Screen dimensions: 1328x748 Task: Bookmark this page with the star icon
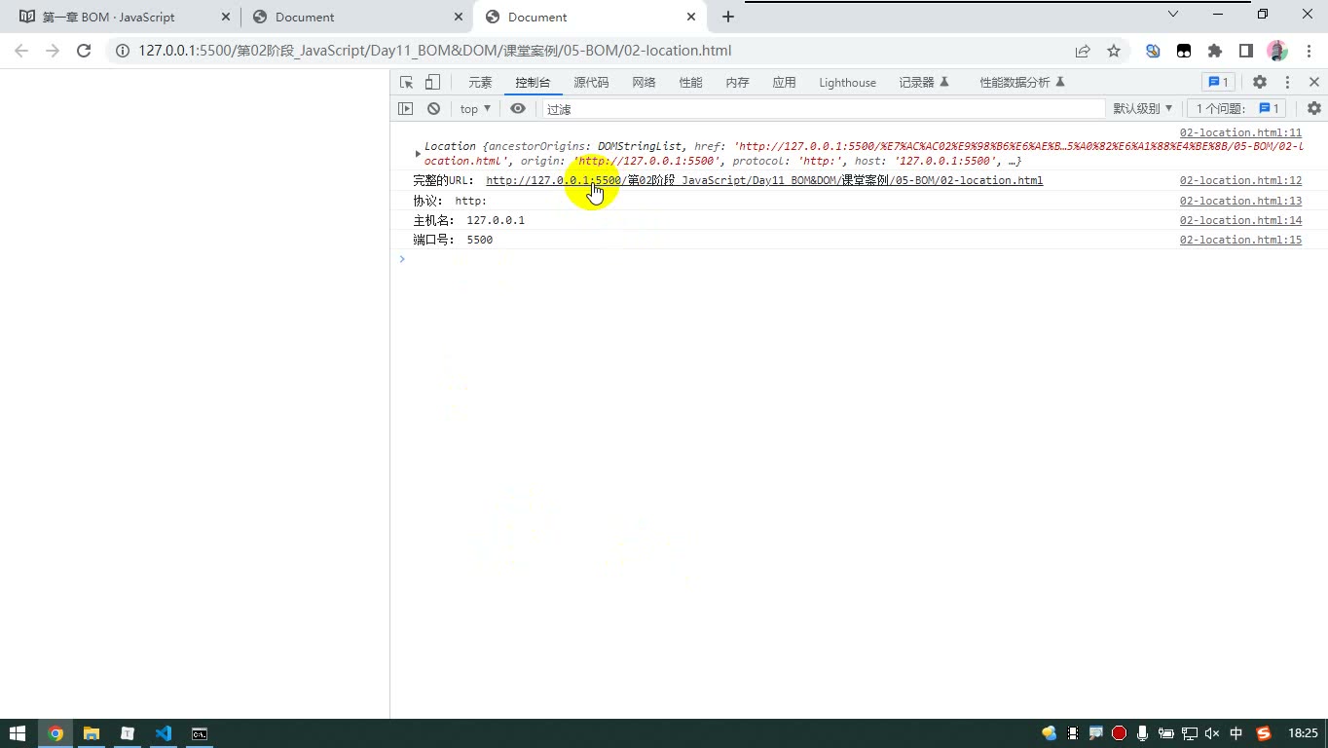pos(1114,51)
